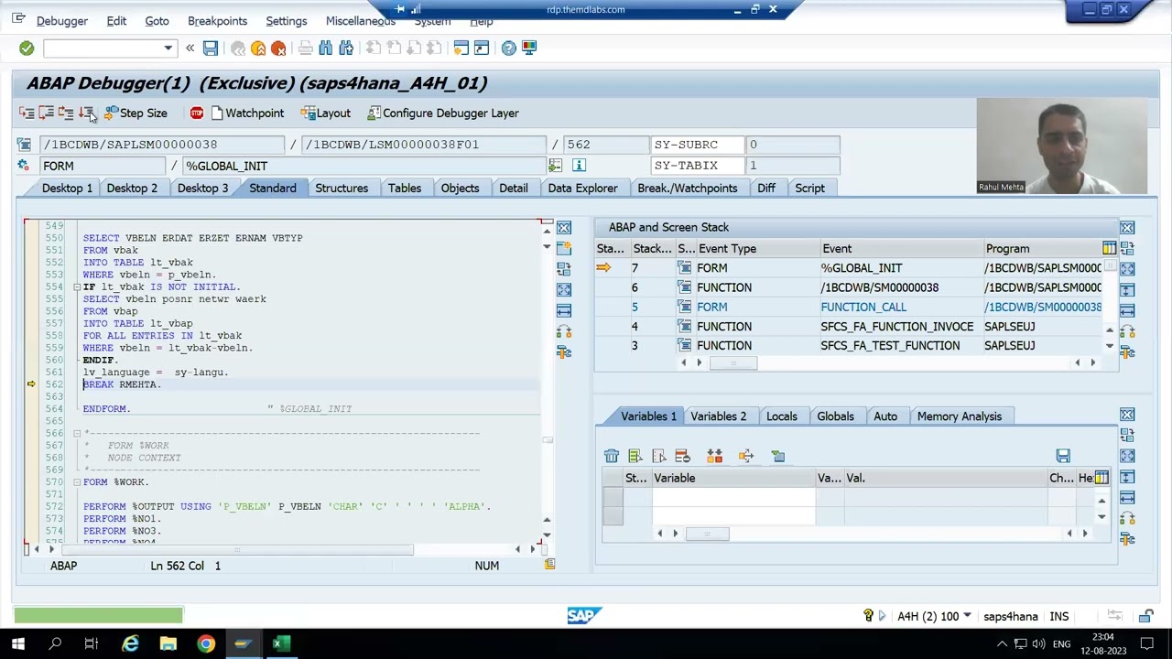Switch to the Memory Analysis tab
The image size is (1172, 659).
(x=960, y=416)
